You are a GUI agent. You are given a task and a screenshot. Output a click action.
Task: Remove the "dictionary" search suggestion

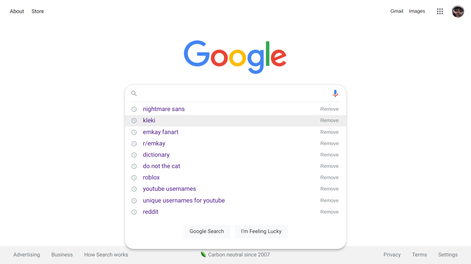pos(329,155)
